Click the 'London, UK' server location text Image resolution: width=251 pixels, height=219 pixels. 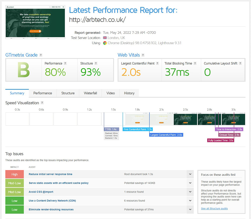[116, 38]
